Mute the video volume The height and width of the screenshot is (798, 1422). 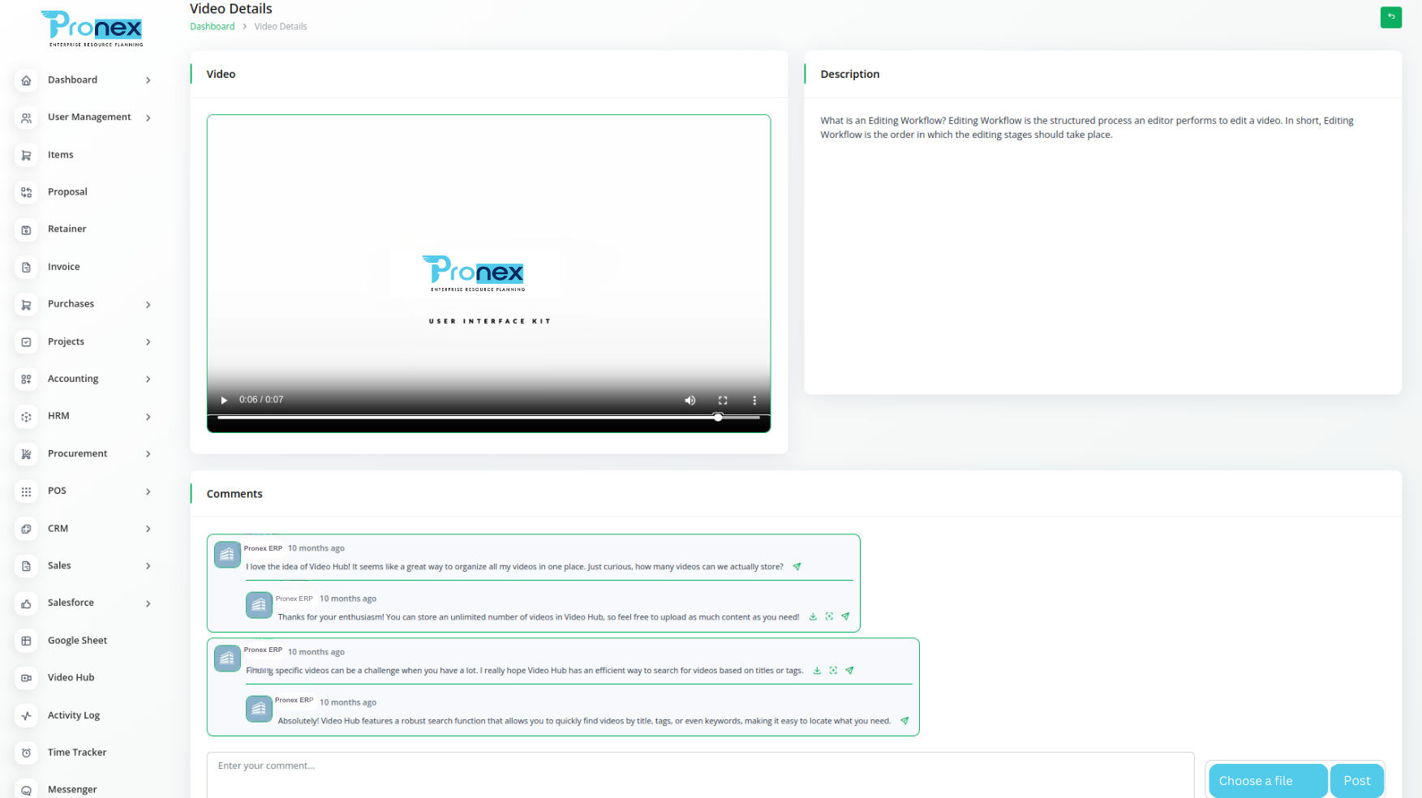[x=690, y=400]
